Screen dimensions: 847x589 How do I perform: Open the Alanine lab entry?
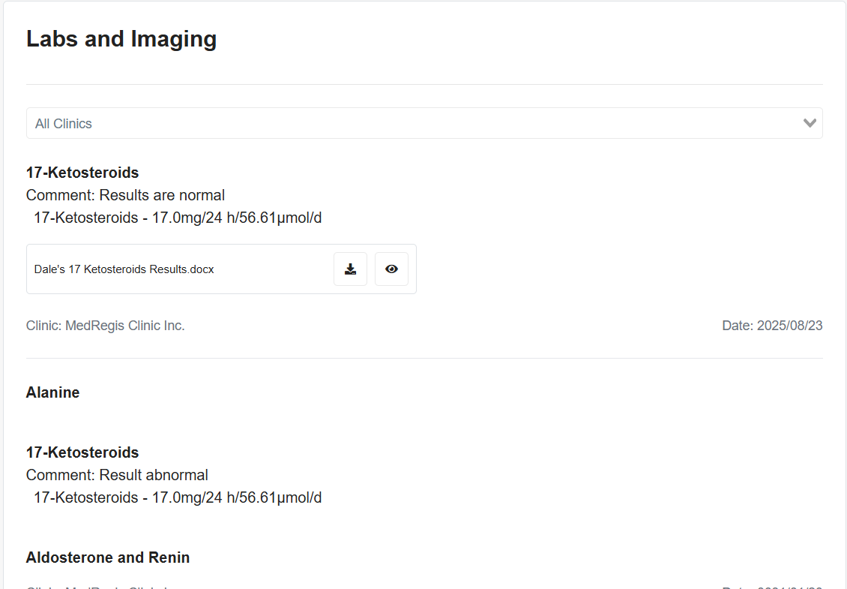tap(52, 392)
